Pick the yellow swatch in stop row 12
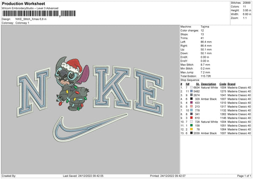Image resolution: width=253 pixels, height=179 pixels. pyautogui.click(x=191, y=129)
